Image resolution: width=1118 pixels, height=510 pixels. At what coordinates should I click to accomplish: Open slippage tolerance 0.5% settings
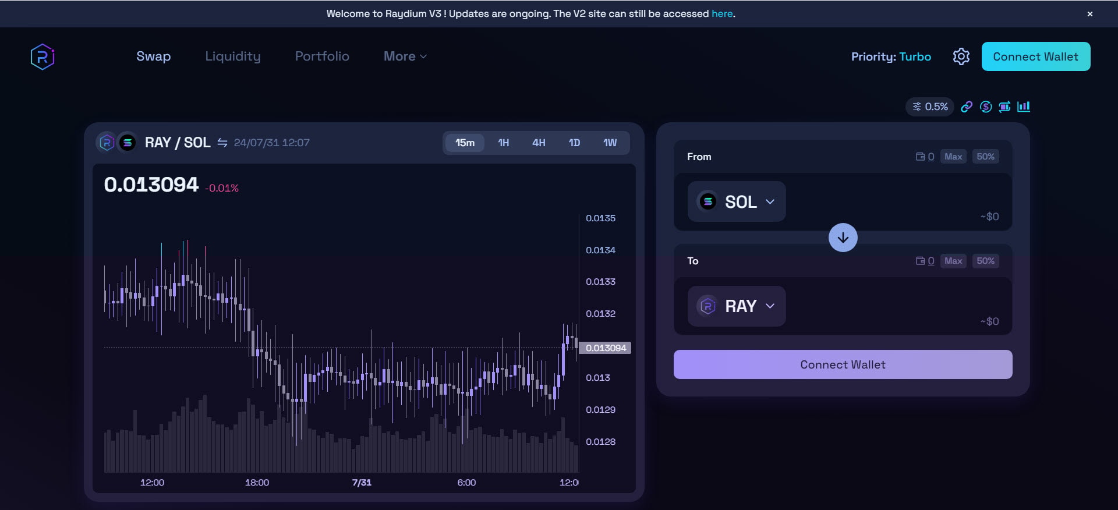pyautogui.click(x=930, y=107)
